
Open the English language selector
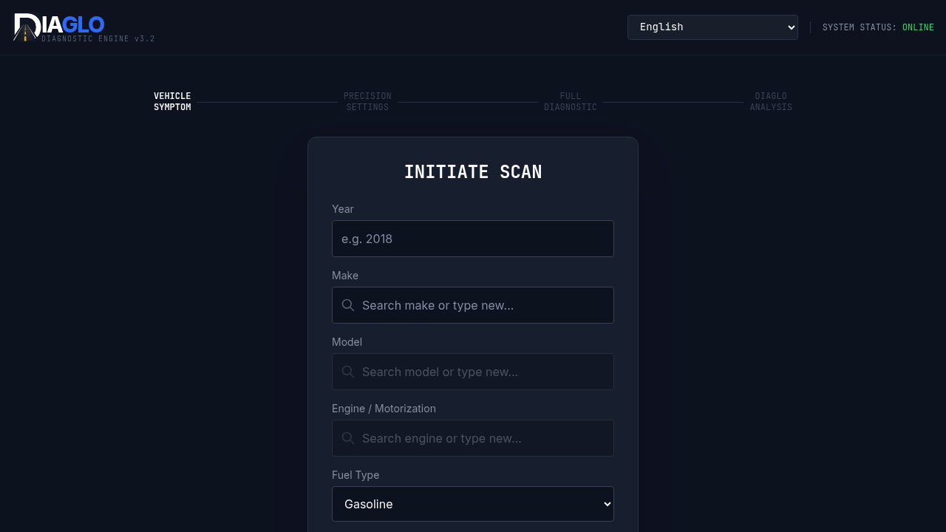(x=712, y=27)
